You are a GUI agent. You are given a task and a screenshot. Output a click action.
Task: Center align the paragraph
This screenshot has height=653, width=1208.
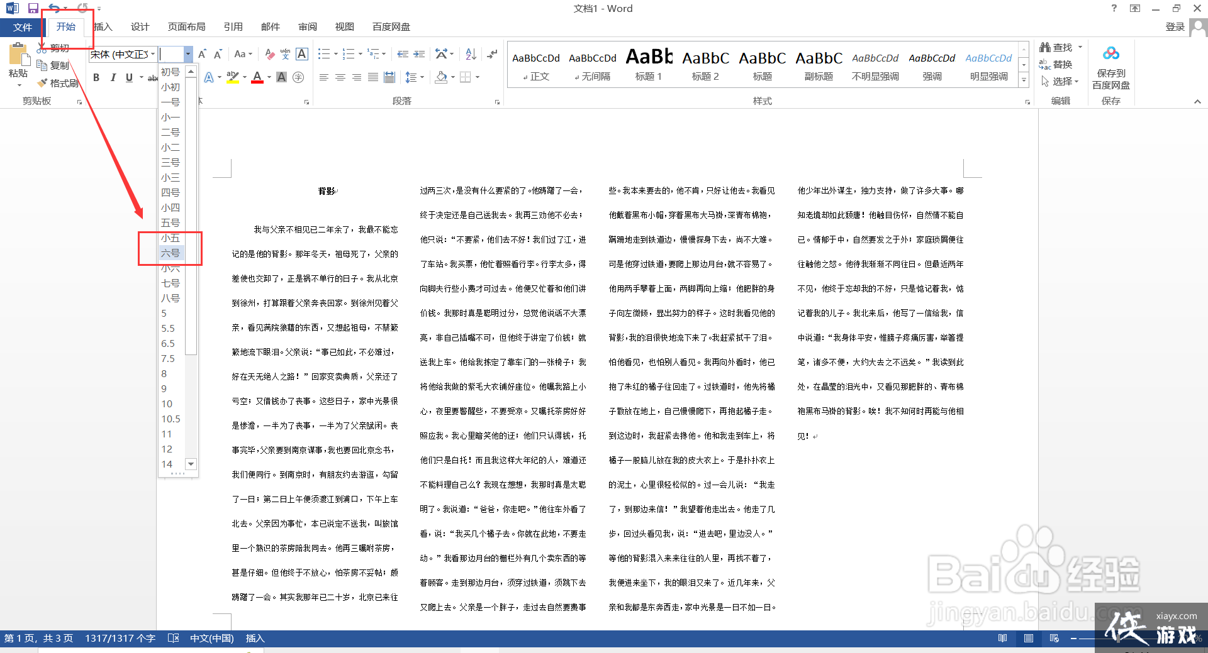[x=340, y=77]
